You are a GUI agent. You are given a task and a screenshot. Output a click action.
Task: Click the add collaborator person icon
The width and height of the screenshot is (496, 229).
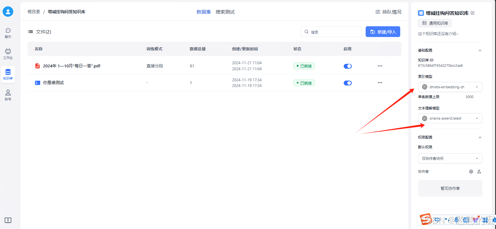pos(479,171)
